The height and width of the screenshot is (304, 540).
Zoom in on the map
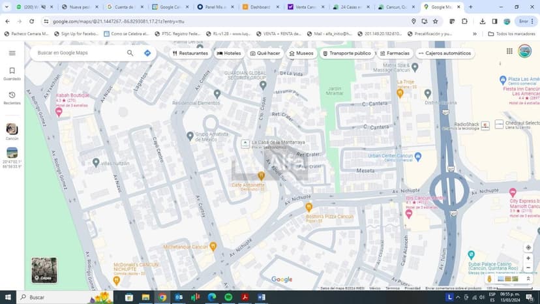(x=528, y=258)
